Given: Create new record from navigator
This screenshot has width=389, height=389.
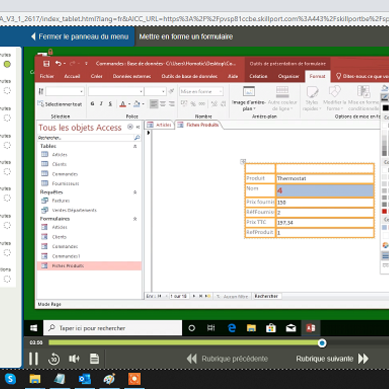Looking at the screenshot, I should pos(208,296).
